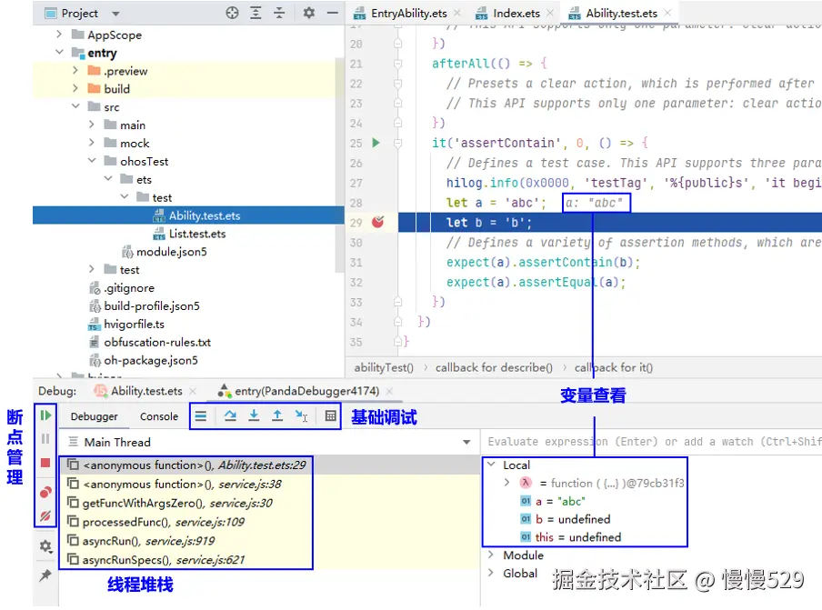Click the Run to Cursor icon
This screenshot has width=822, height=610.
click(x=302, y=416)
